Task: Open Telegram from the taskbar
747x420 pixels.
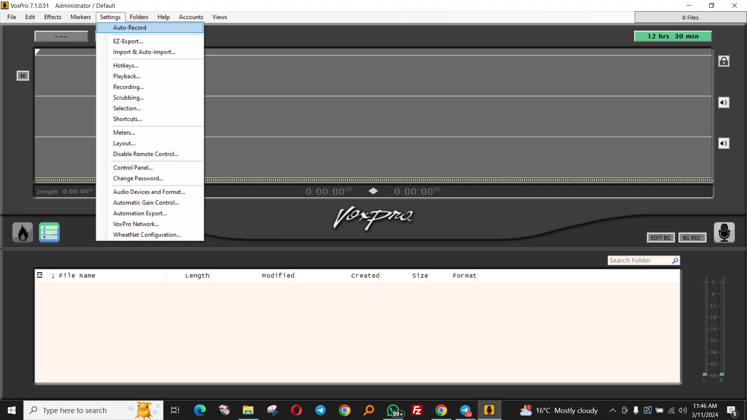Action: click(321, 410)
